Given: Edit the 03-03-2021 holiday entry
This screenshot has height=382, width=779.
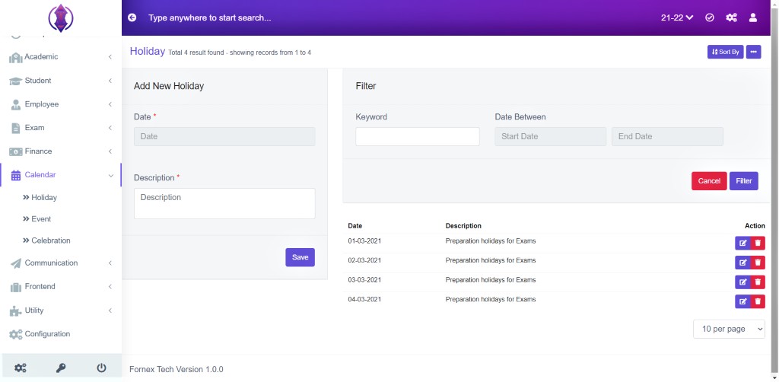Looking at the screenshot, I should click(x=742, y=282).
